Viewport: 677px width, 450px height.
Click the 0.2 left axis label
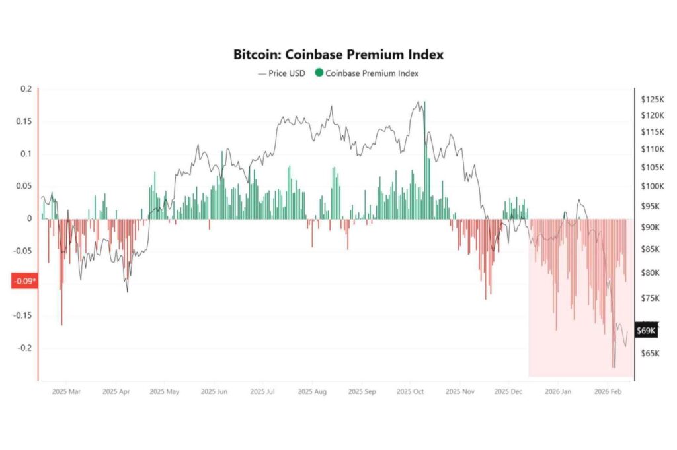point(26,89)
